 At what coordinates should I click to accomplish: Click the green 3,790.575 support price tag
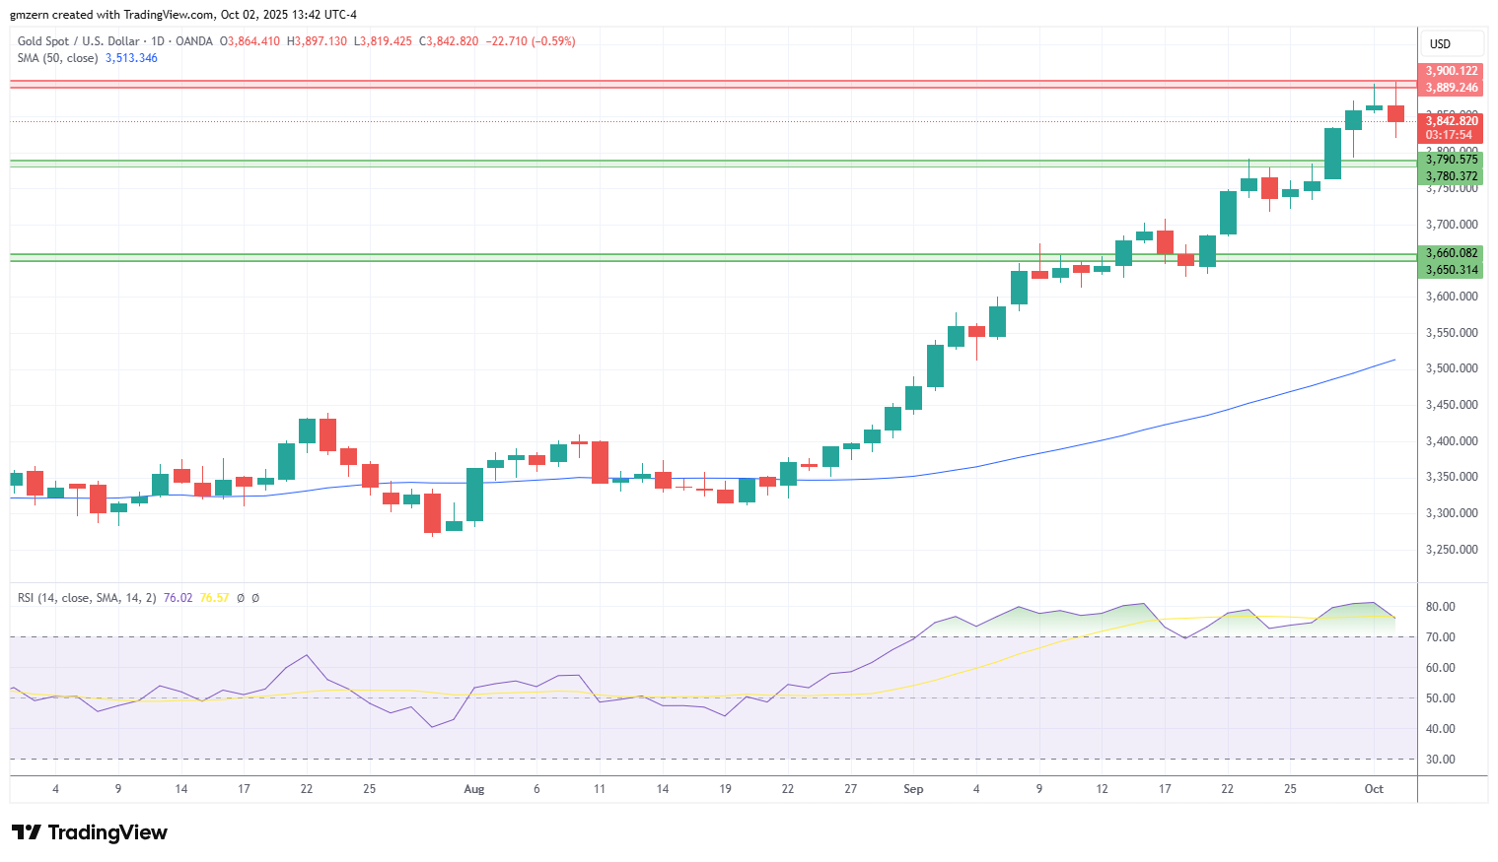pos(1452,160)
